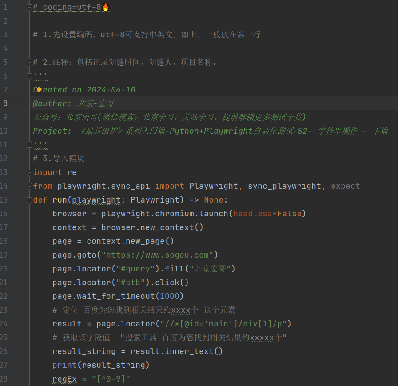Open the https://www.sogou.com link

[x=157, y=255]
